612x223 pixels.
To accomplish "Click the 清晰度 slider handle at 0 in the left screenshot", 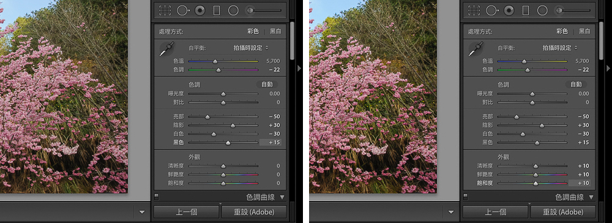I will [223, 166].
